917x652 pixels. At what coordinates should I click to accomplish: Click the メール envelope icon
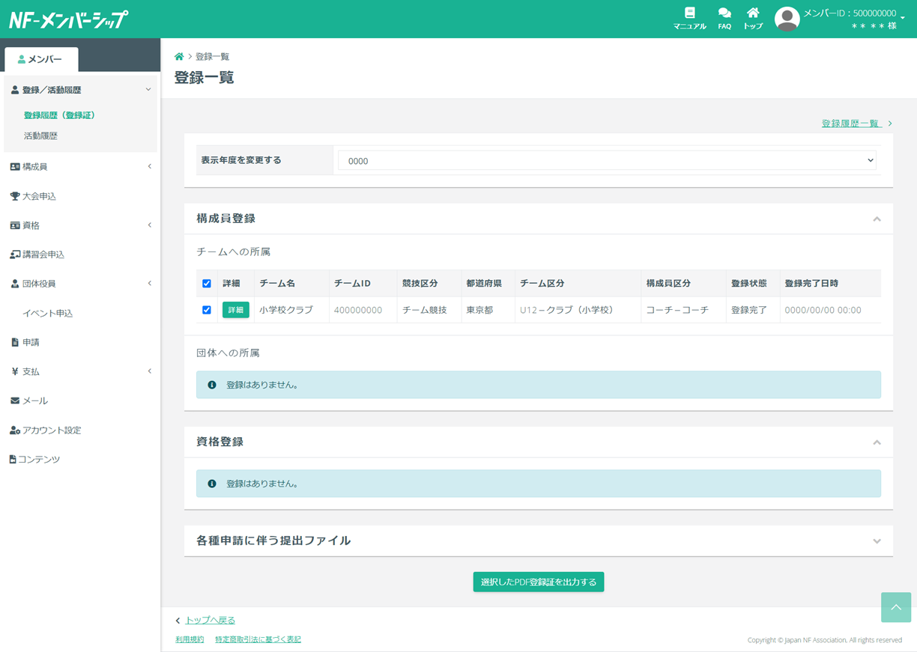15,401
